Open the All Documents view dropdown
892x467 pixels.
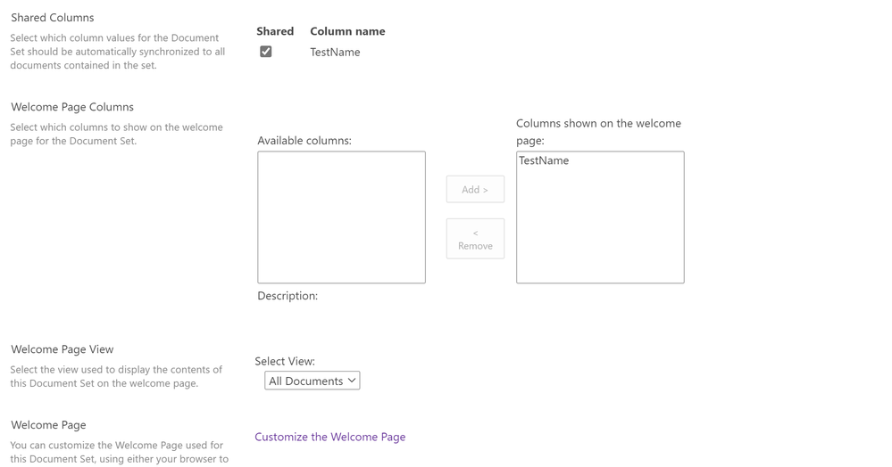pos(313,381)
